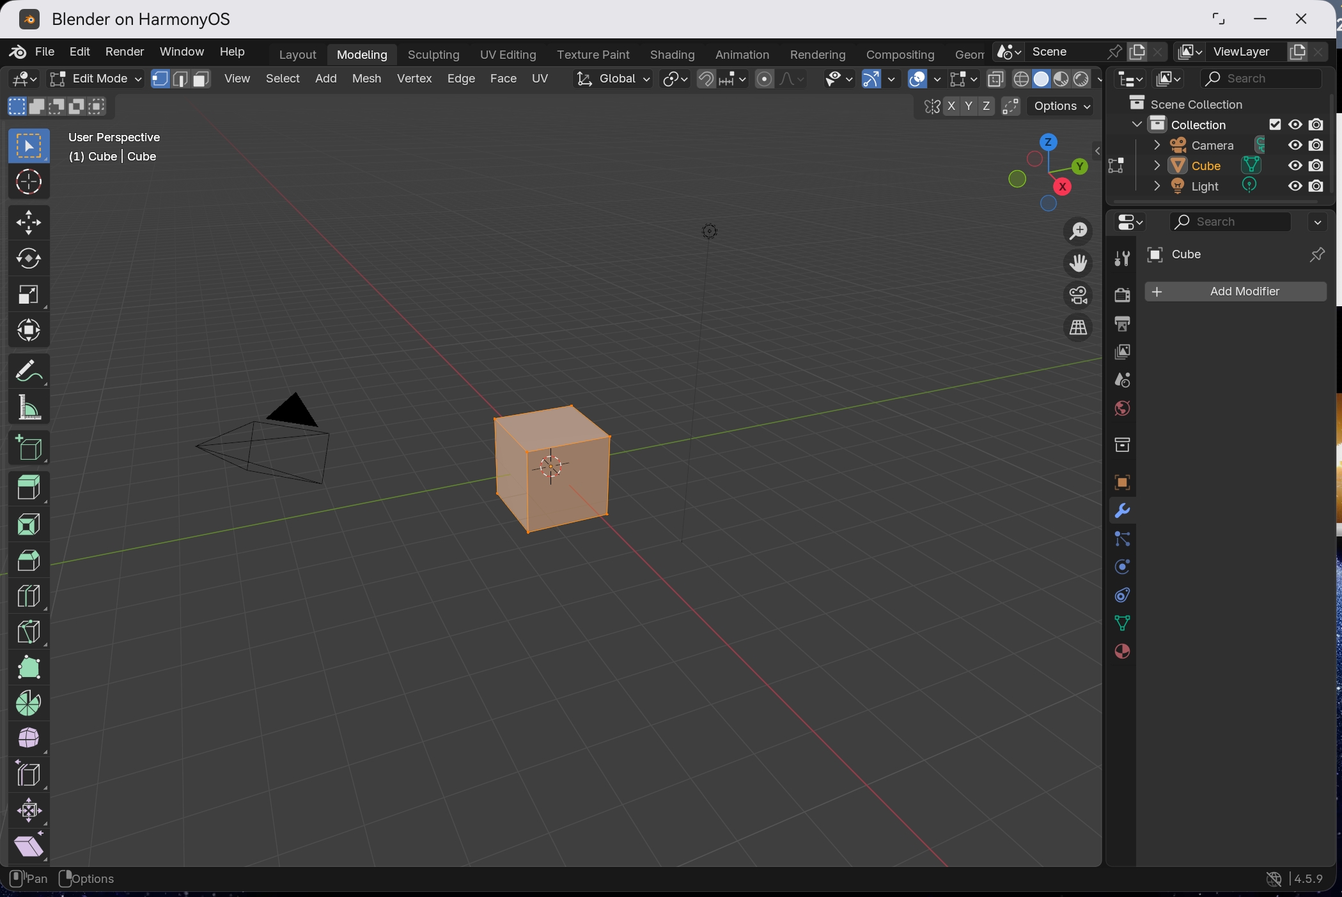Pick the Rotate tool
The image size is (1342, 897).
click(29, 258)
